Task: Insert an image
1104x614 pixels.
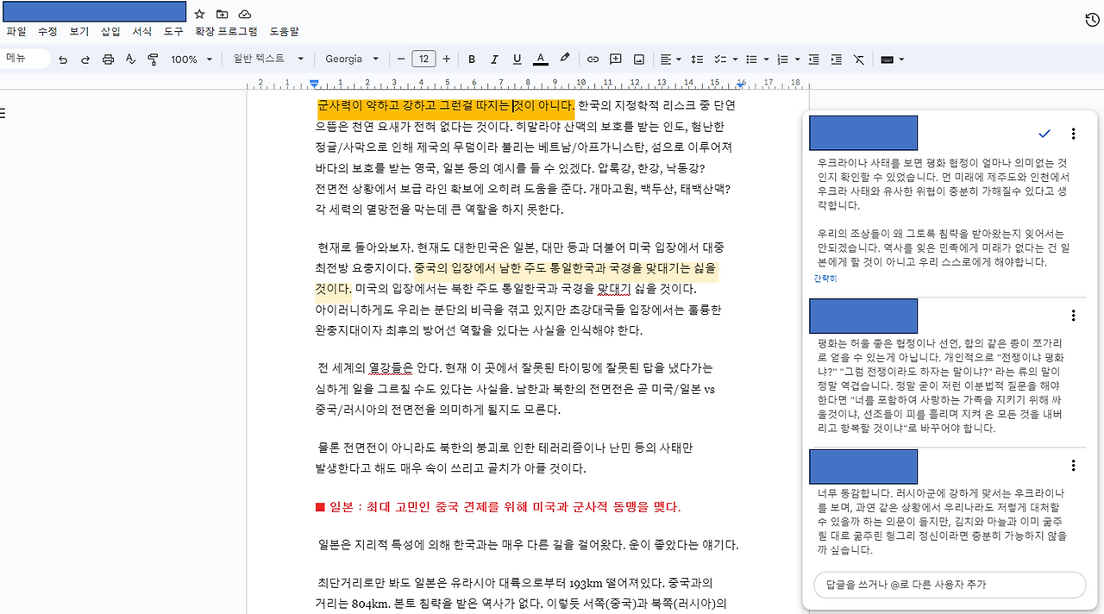Action: [639, 60]
